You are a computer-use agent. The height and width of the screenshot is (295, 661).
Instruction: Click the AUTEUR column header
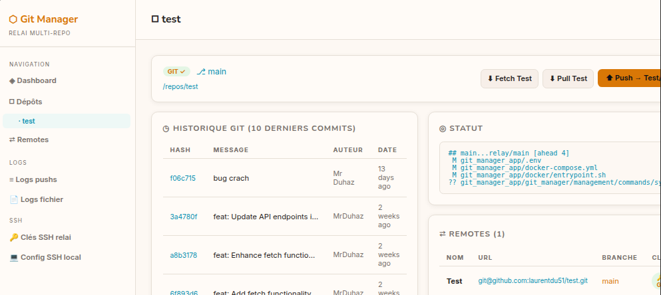coord(347,149)
